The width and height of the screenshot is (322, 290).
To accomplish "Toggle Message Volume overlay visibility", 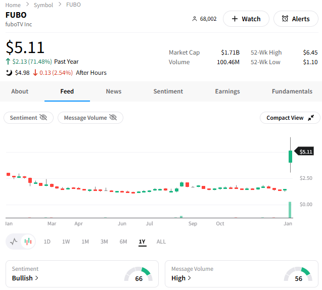I will tap(90, 118).
